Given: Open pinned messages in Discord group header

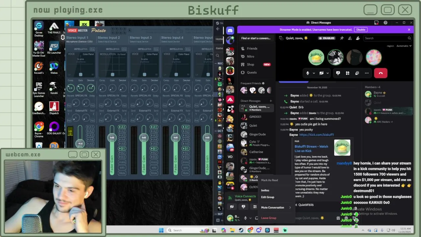Looking at the screenshot, I should coord(342,38).
